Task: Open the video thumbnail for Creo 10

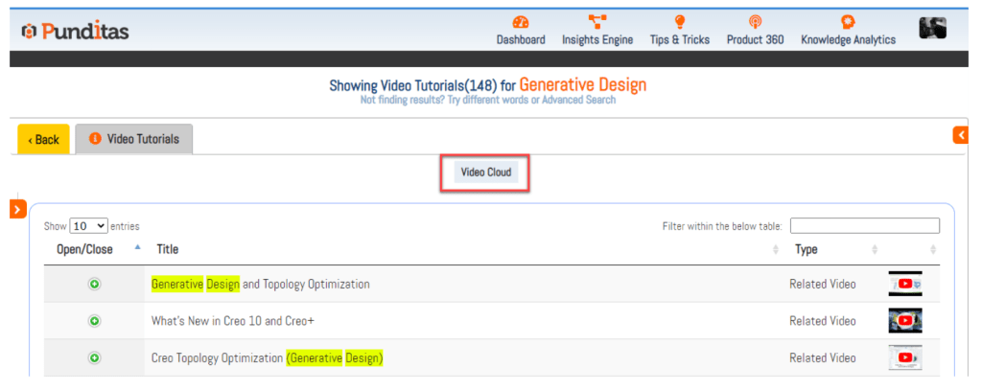Action: [x=904, y=321]
